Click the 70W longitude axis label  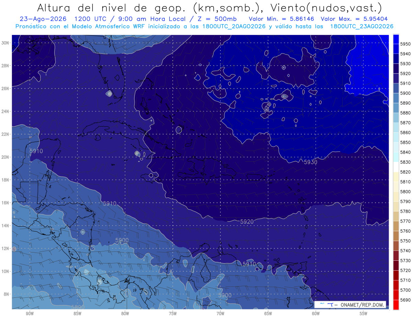(x=220, y=314)
